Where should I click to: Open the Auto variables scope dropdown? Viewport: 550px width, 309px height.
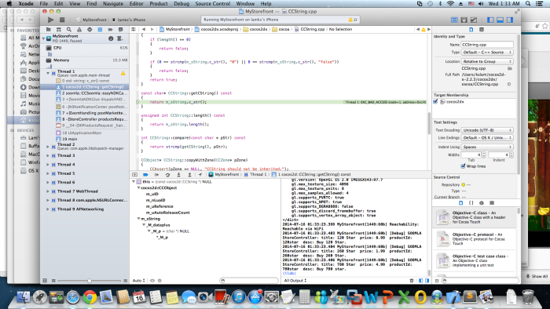pyautogui.click(x=138, y=280)
